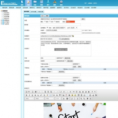This screenshot has width=118, height=118.
Task: Click the editor Insert Table icon
Action: click(79, 95)
